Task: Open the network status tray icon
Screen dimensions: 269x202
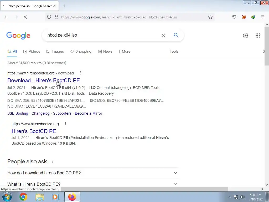Action: 236,197
